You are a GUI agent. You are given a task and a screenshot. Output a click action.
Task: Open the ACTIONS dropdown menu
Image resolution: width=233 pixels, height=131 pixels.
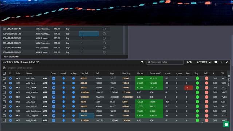point(204,62)
